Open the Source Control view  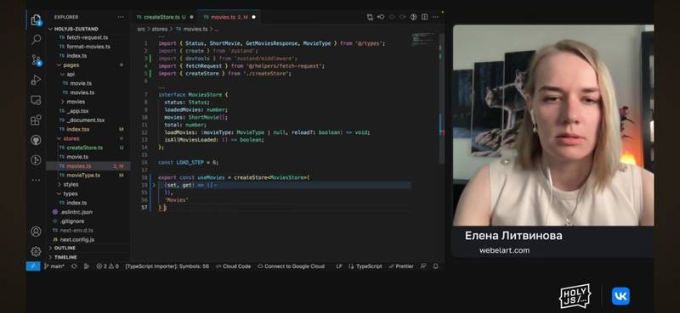click(37, 60)
